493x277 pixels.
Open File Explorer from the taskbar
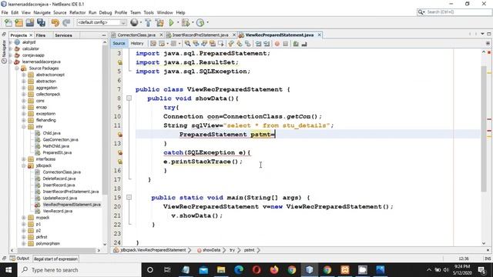coord(221,270)
